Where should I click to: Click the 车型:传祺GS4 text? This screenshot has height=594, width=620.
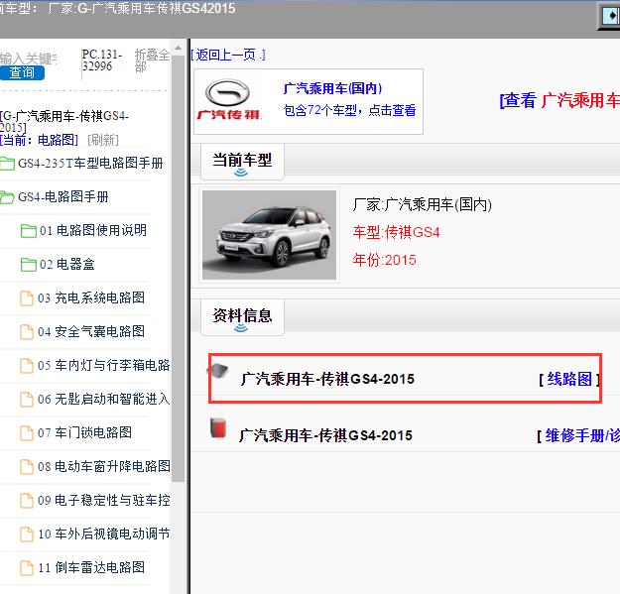pos(396,232)
